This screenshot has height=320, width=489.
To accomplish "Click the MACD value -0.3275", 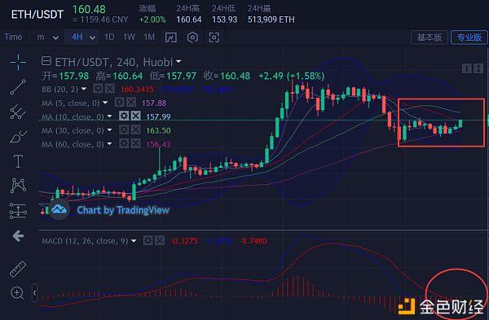I will tap(184, 241).
